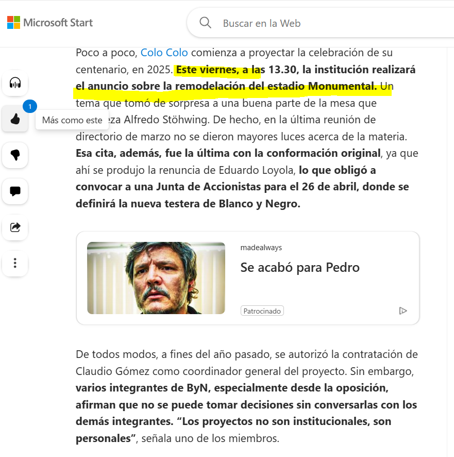This screenshot has width=454, height=457.
Task: Click the 'Microsoft Start' brand text
Action: [58, 23]
